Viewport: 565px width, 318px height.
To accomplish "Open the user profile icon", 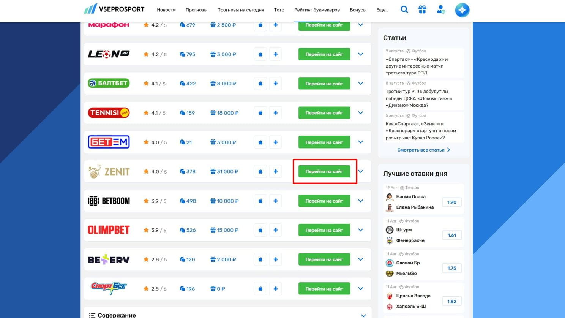I will [441, 9].
